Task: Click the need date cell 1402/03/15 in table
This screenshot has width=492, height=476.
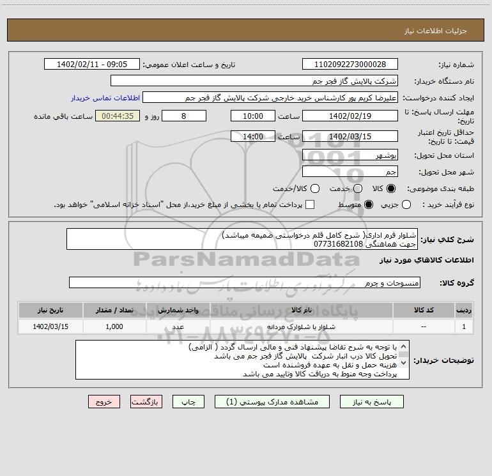Action: [x=50, y=326]
